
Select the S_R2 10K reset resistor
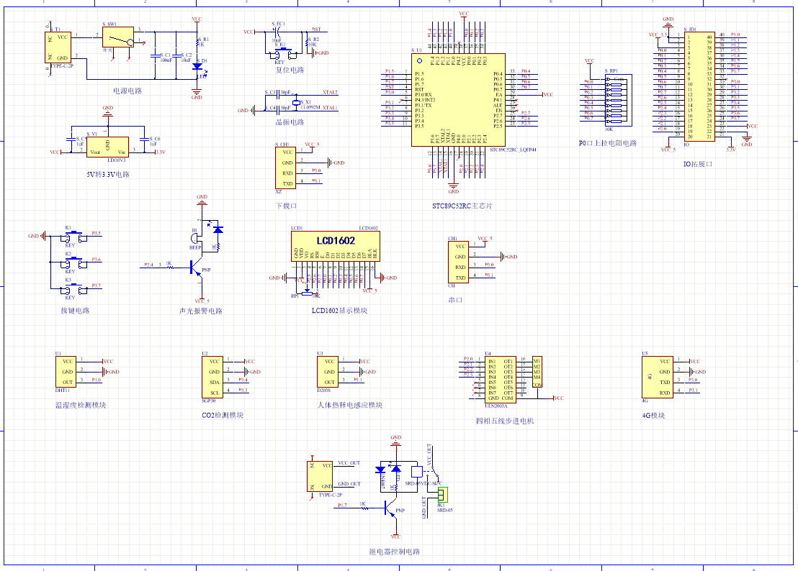pos(308,44)
